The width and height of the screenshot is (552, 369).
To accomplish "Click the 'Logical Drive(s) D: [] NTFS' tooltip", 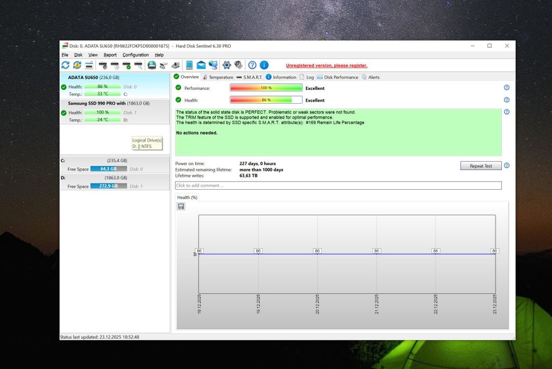I will tap(147, 143).
